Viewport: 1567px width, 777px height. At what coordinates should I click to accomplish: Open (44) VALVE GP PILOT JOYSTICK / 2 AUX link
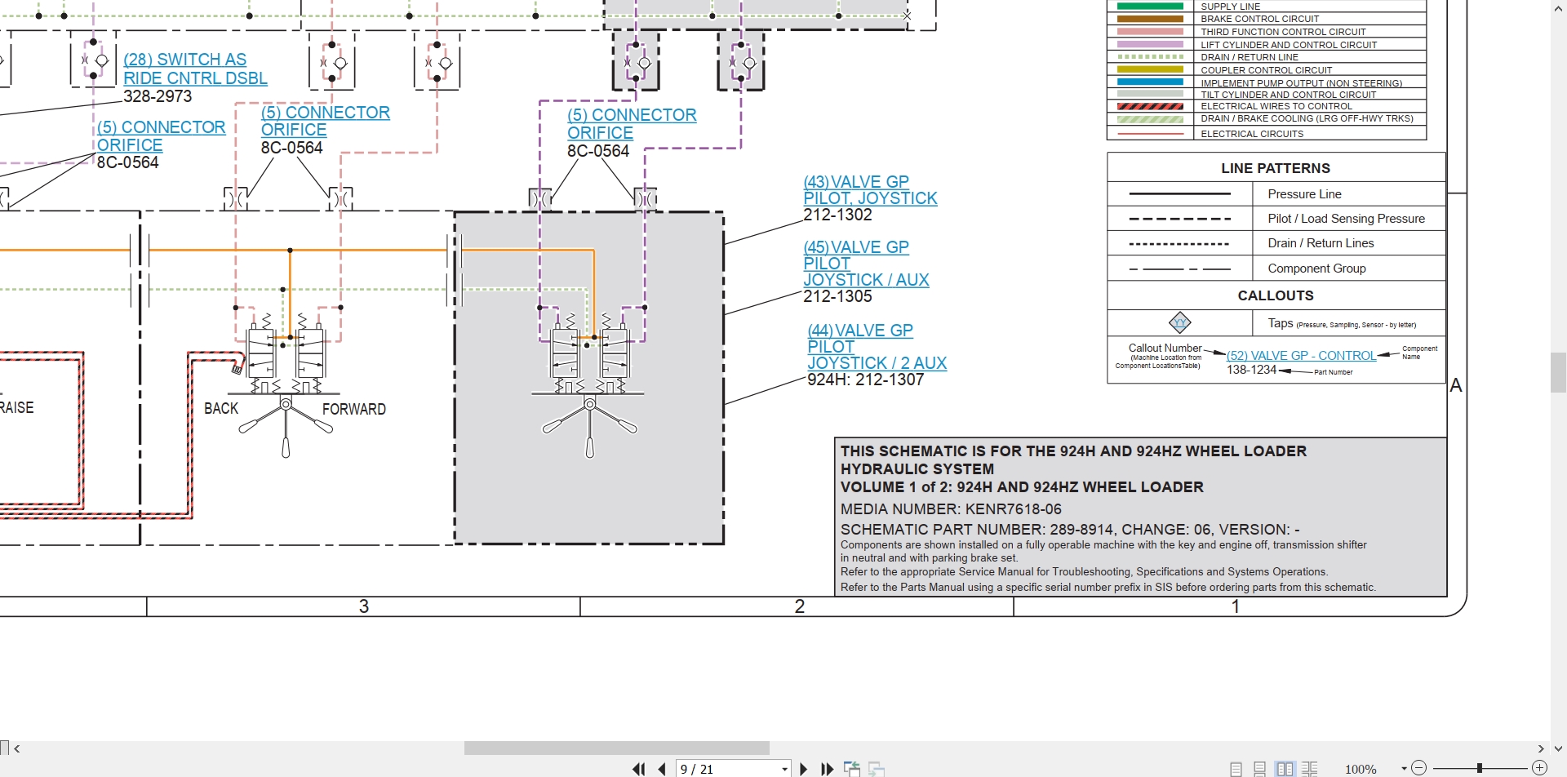click(x=877, y=346)
